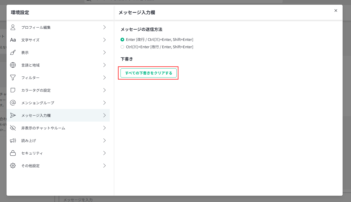This screenshot has height=202, width=351.
Task: Click the color tag note icon
Action: [13, 90]
